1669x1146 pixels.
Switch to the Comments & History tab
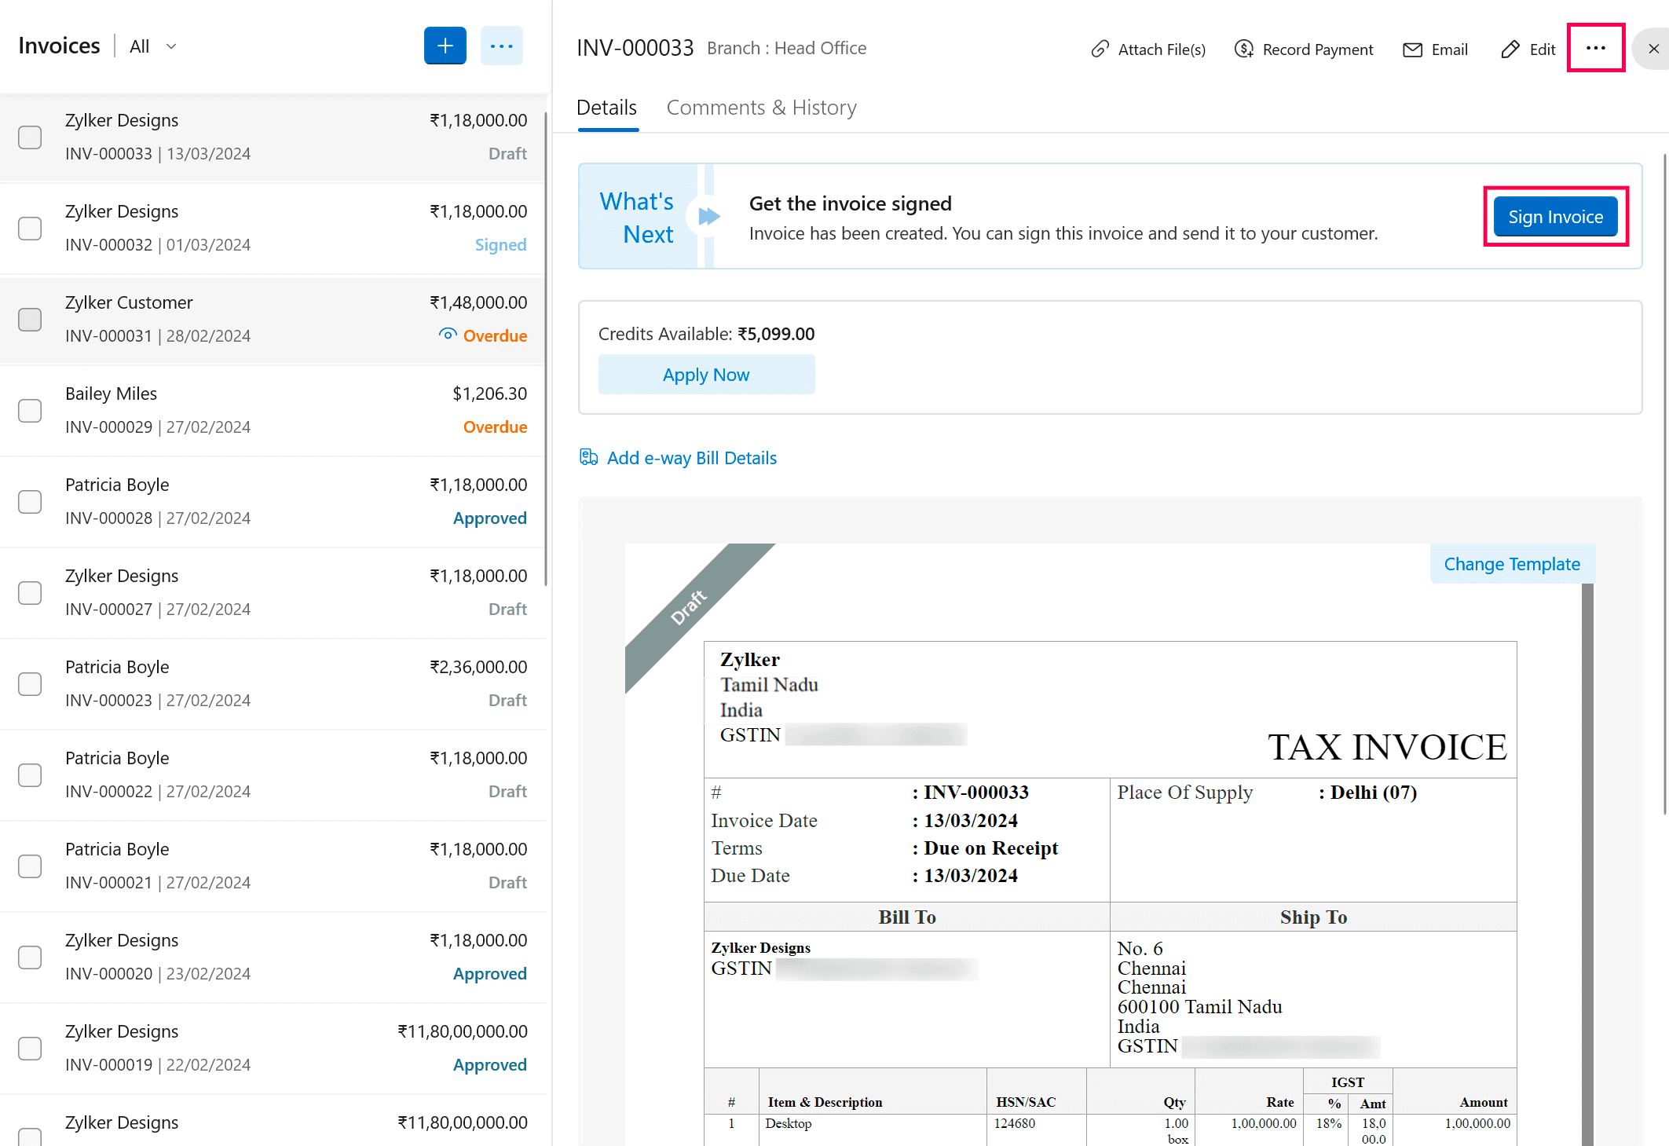[x=761, y=108]
